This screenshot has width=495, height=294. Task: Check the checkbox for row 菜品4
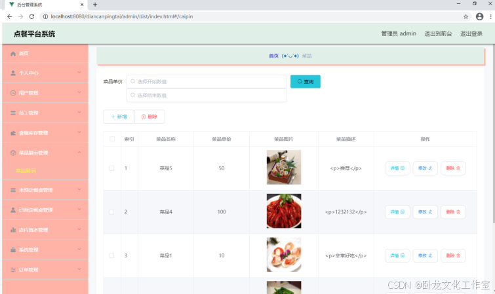point(111,212)
